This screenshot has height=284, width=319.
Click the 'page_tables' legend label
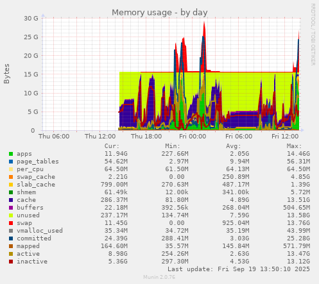pyautogui.click(x=38, y=162)
